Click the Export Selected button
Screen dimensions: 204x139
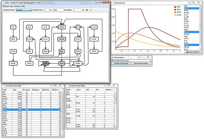point(192,52)
